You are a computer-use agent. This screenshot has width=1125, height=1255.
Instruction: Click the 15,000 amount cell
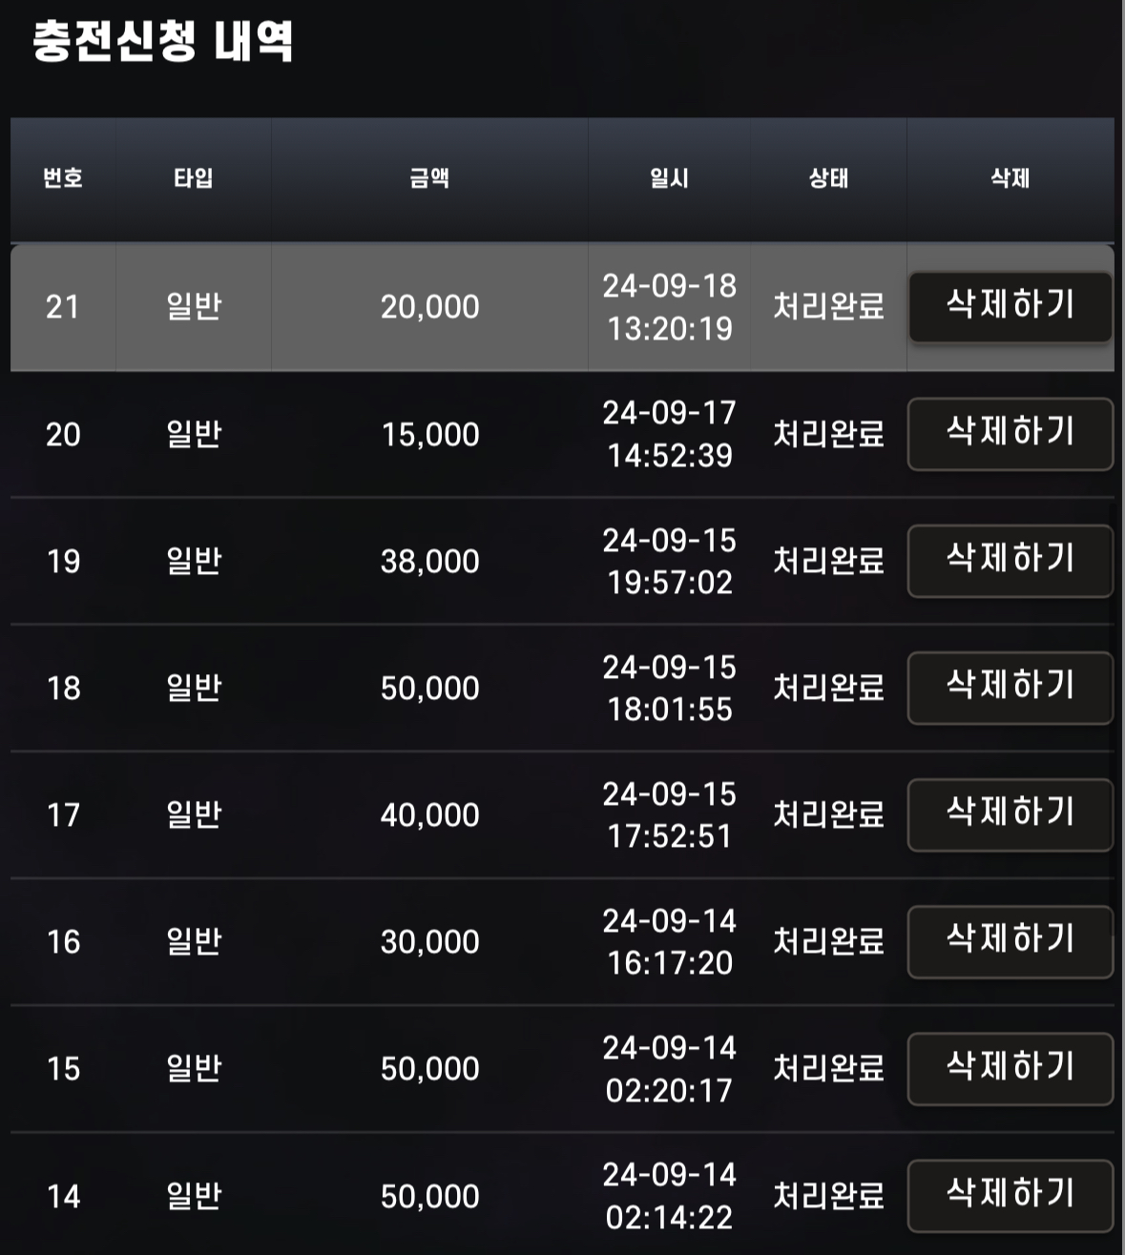tap(429, 435)
